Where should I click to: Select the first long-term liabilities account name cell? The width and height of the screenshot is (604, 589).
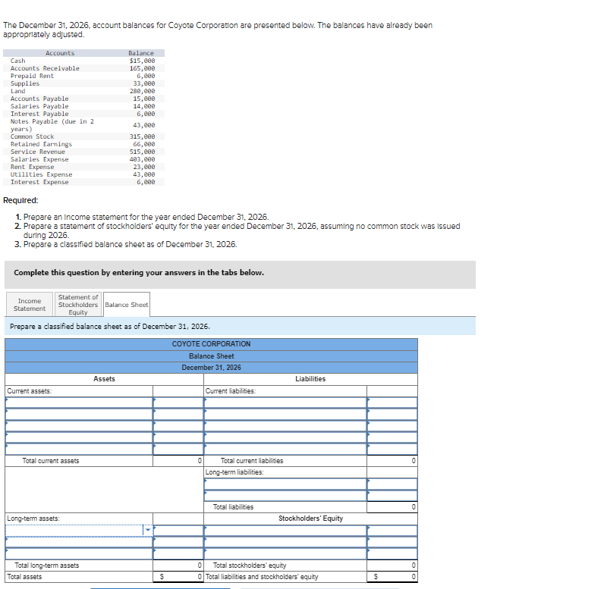point(285,484)
